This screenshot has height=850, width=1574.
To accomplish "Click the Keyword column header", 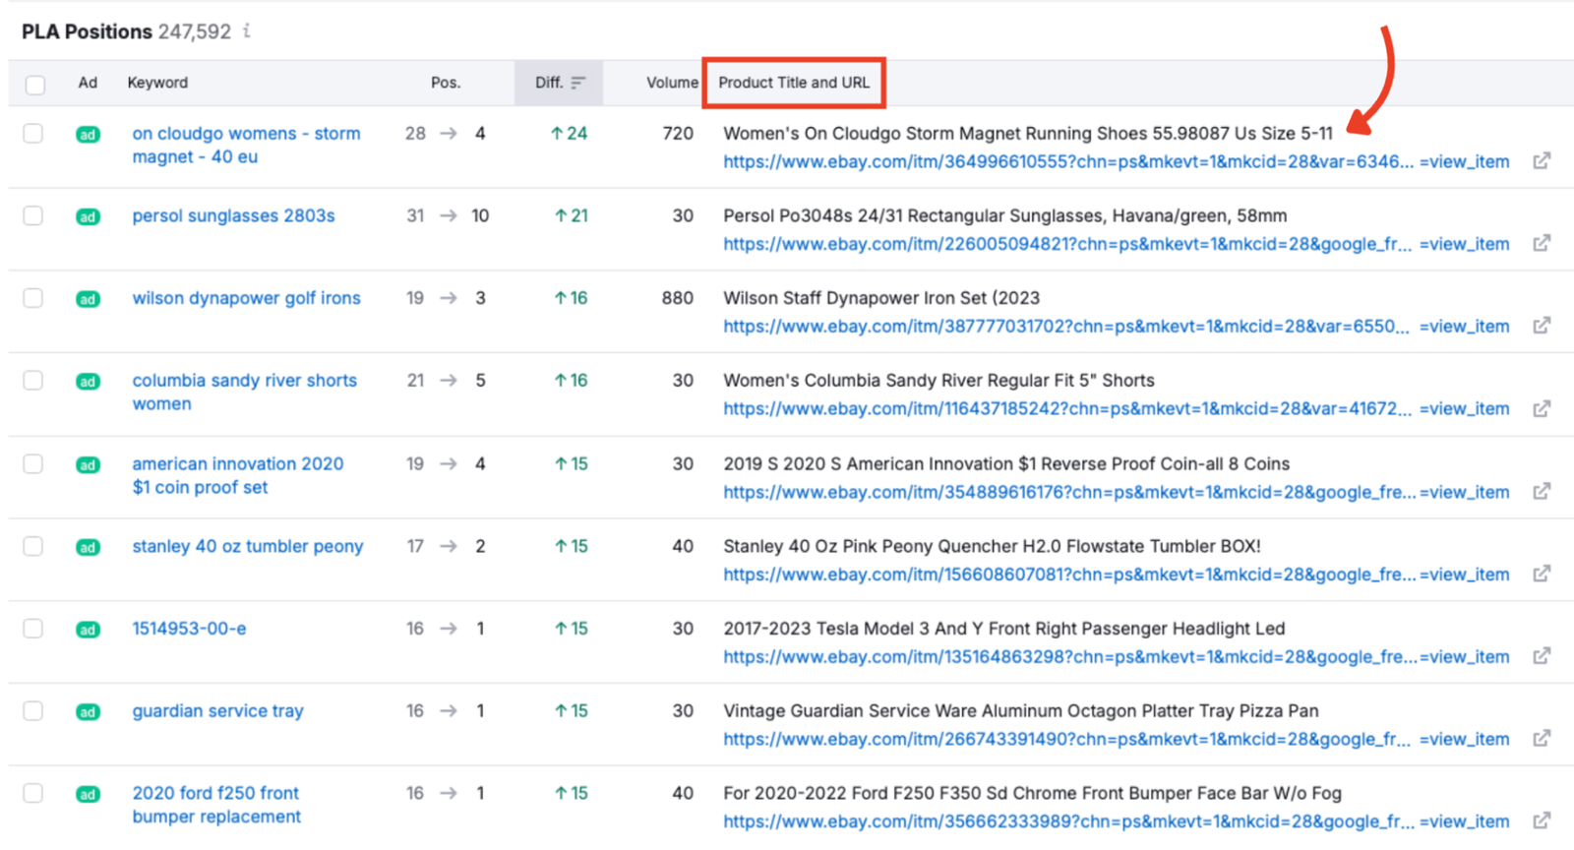I will pos(157,83).
